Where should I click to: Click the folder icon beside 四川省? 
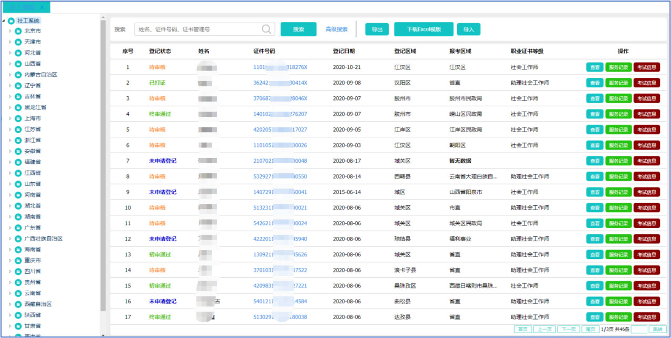click(18, 272)
